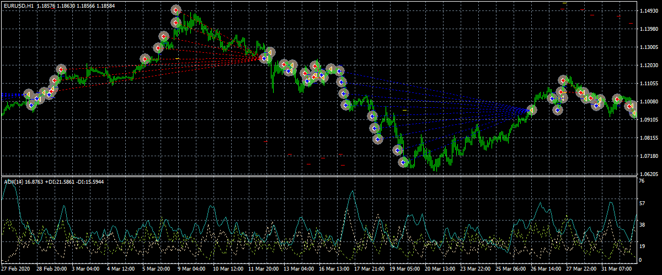Click the topmost red trade marker at the price peak

coord(175,10)
